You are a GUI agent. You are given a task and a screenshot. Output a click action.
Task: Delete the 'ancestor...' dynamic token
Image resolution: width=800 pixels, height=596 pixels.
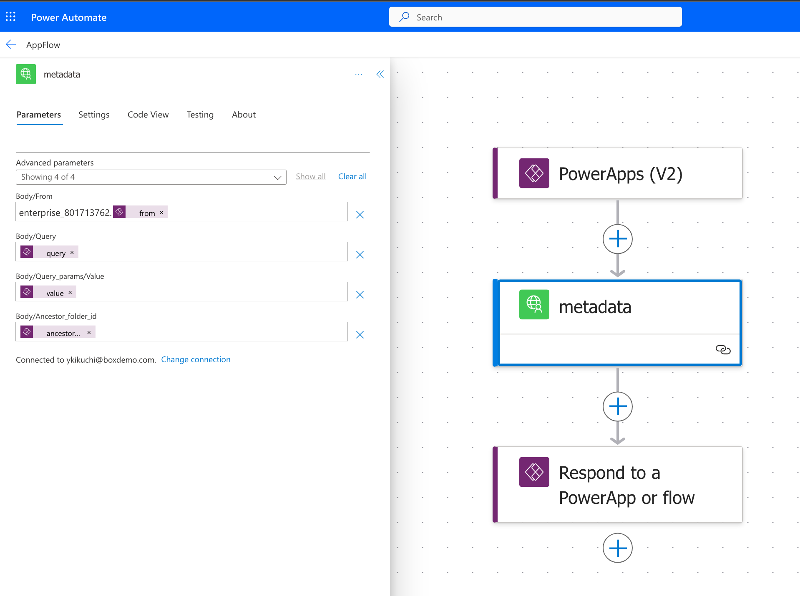pos(89,333)
